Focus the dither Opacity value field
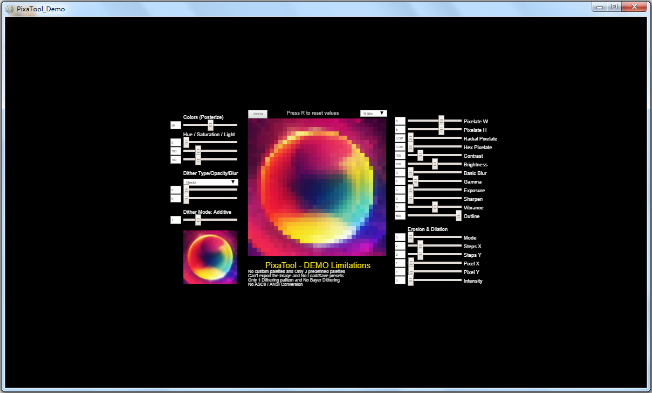Viewport: 652px width, 393px height. point(176,190)
